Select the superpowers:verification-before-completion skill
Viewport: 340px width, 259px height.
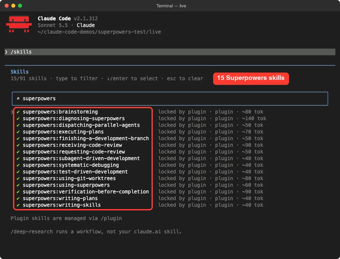(86, 192)
